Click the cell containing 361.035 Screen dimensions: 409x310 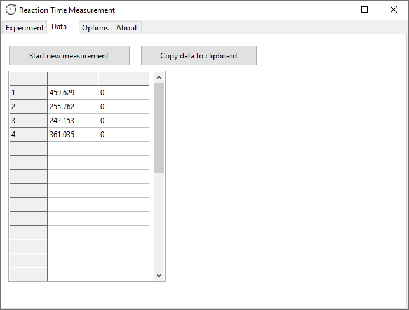73,135
